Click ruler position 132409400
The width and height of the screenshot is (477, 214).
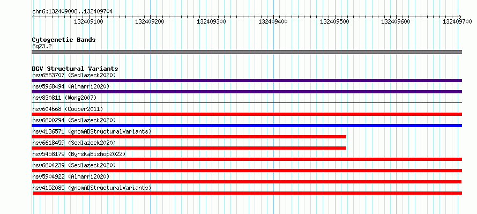pyautogui.click(x=273, y=21)
